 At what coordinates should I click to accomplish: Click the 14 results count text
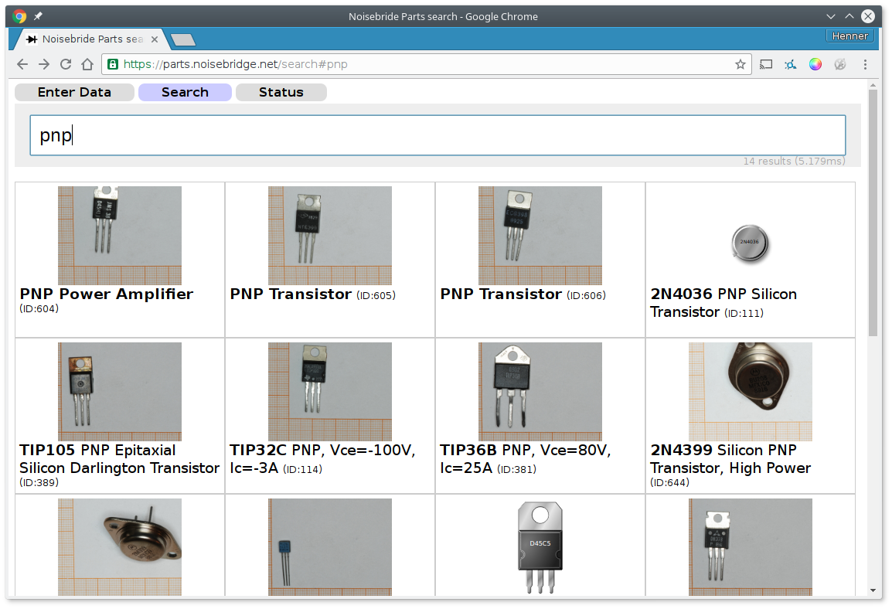pos(794,161)
